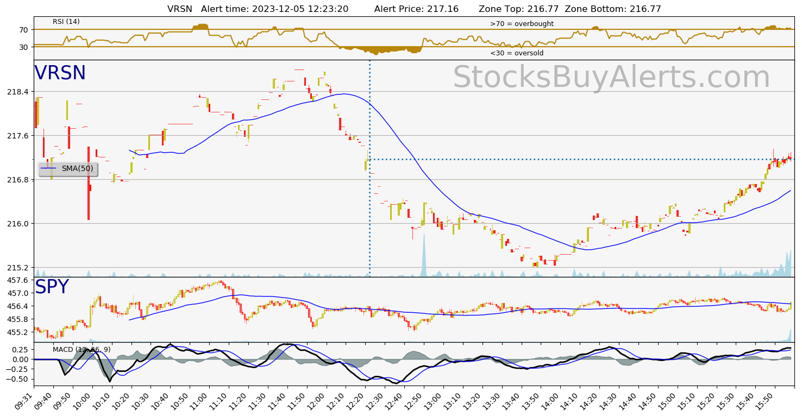Image resolution: width=802 pixels, height=417 pixels.
Task: Click the RSI (14) label
Action: pos(66,22)
